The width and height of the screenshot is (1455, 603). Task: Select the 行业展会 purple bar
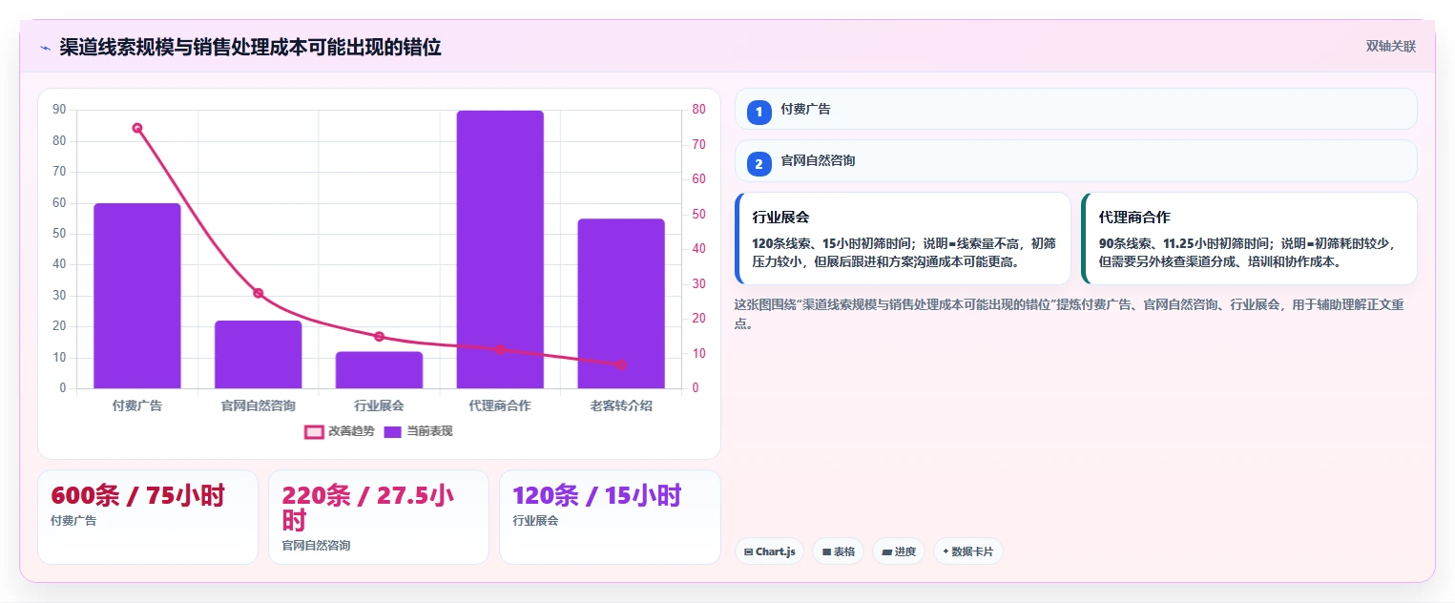(379, 370)
